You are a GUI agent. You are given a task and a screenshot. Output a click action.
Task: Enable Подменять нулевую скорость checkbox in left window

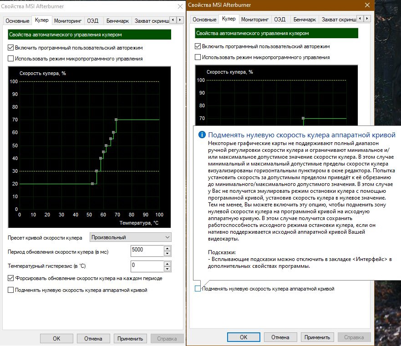(x=11, y=290)
